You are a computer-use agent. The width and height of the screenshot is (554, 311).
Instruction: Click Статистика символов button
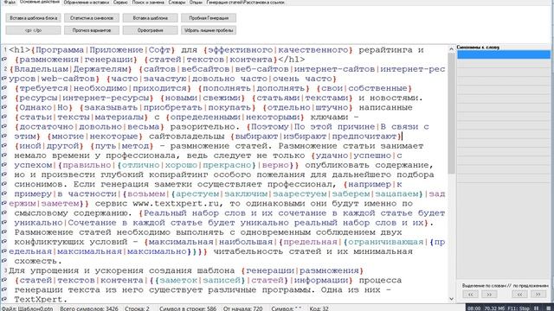(92, 18)
